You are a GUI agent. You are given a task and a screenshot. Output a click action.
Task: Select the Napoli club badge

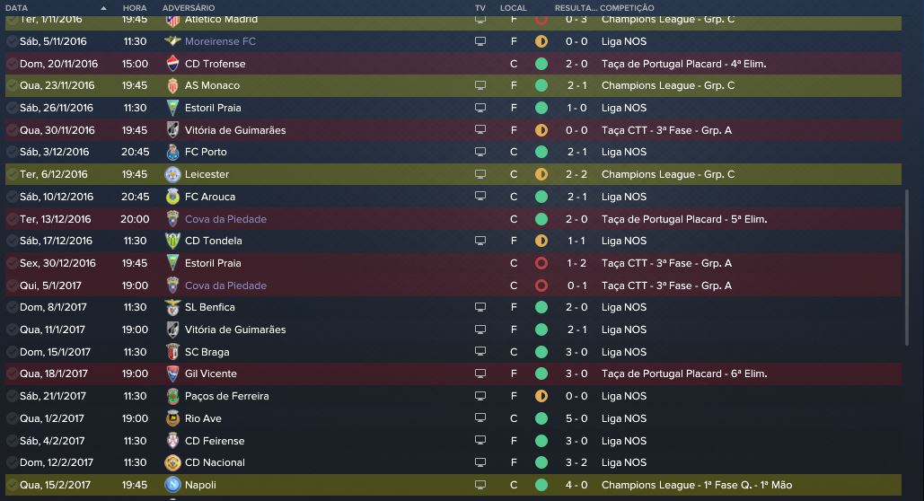173,485
